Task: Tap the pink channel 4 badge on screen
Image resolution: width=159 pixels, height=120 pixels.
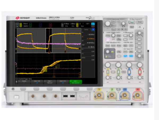Action: point(50,25)
